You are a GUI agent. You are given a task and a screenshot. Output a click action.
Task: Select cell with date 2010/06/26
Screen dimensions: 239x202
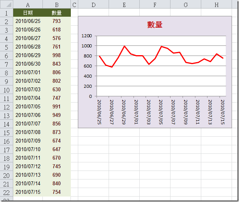28,30
